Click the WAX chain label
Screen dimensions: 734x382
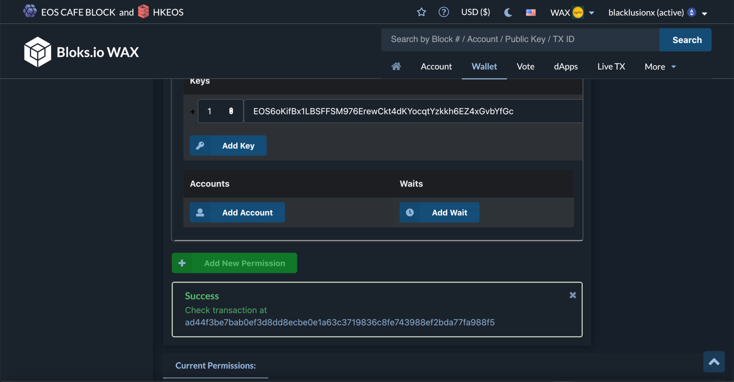(x=560, y=13)
